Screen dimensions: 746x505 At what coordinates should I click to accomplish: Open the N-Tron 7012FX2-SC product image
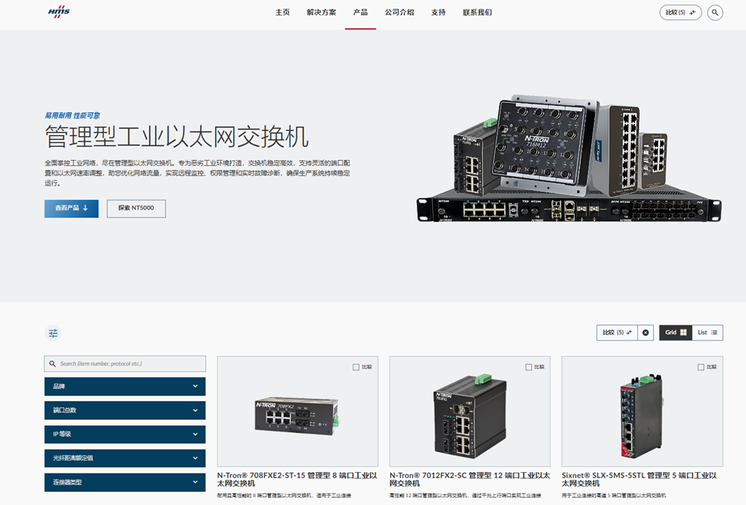(470, 411)
